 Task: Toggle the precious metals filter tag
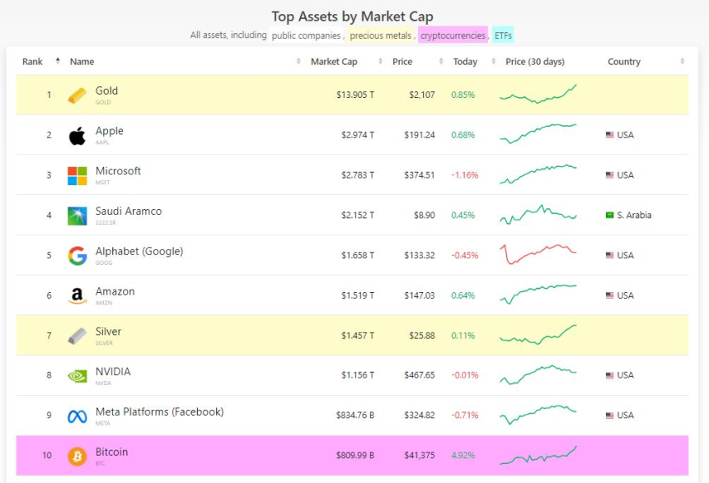click(x=380, y=35)
